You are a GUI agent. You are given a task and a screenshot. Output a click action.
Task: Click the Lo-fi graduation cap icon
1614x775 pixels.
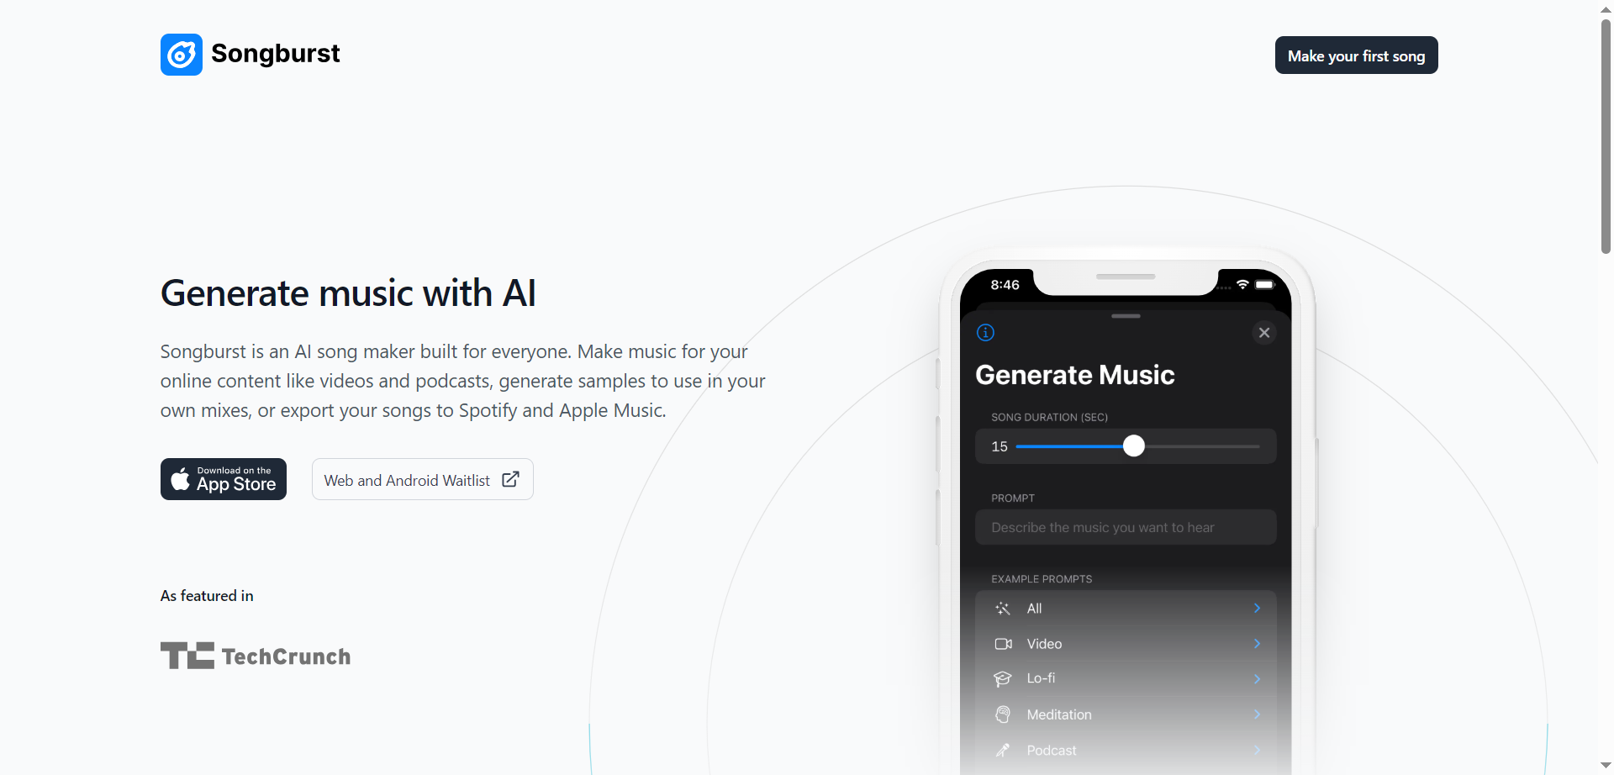pyautogui.click(x=1003, y=679)
